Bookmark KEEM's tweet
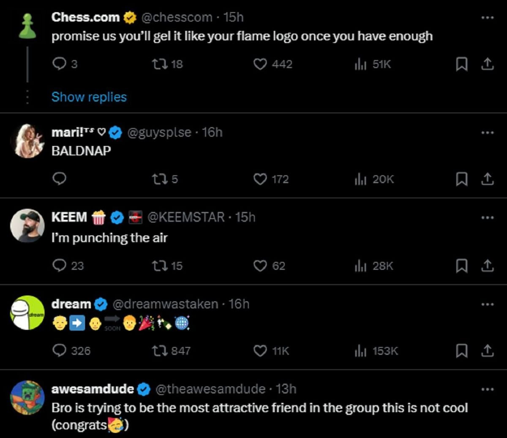The image size is (507, 438). [x=462, y=266]
